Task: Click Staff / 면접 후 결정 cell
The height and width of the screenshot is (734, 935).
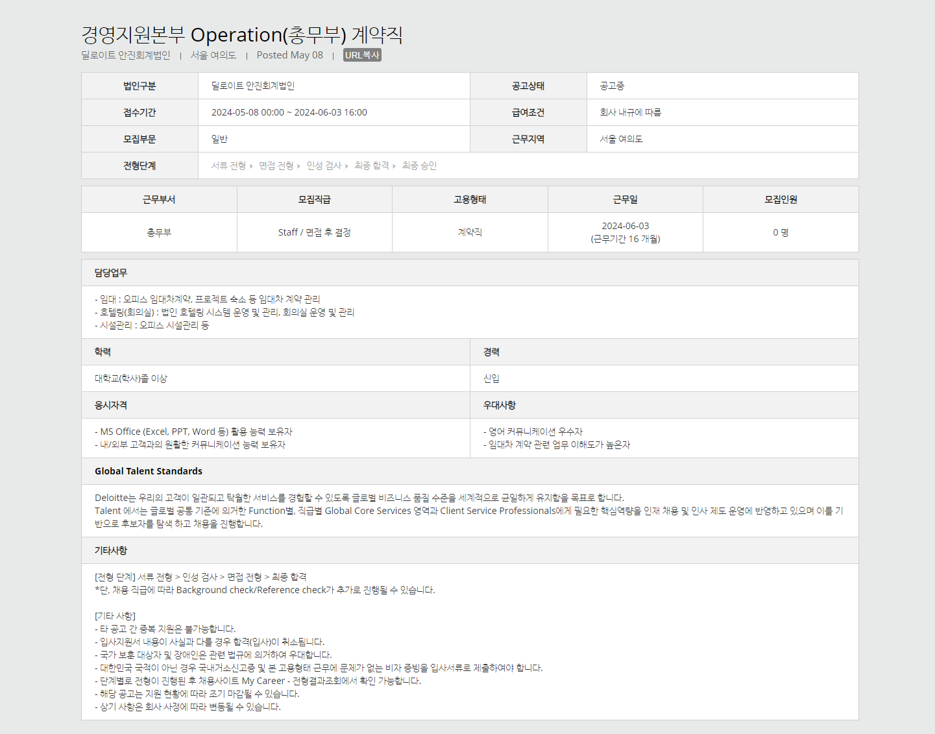Action: [315, 232]
